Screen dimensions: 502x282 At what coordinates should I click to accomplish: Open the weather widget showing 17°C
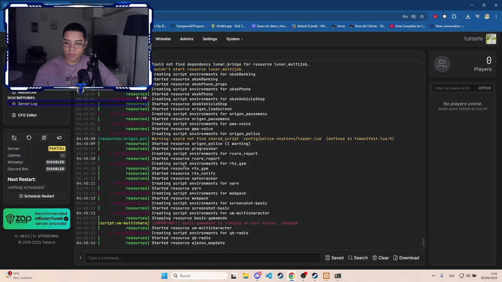(19, 275)
